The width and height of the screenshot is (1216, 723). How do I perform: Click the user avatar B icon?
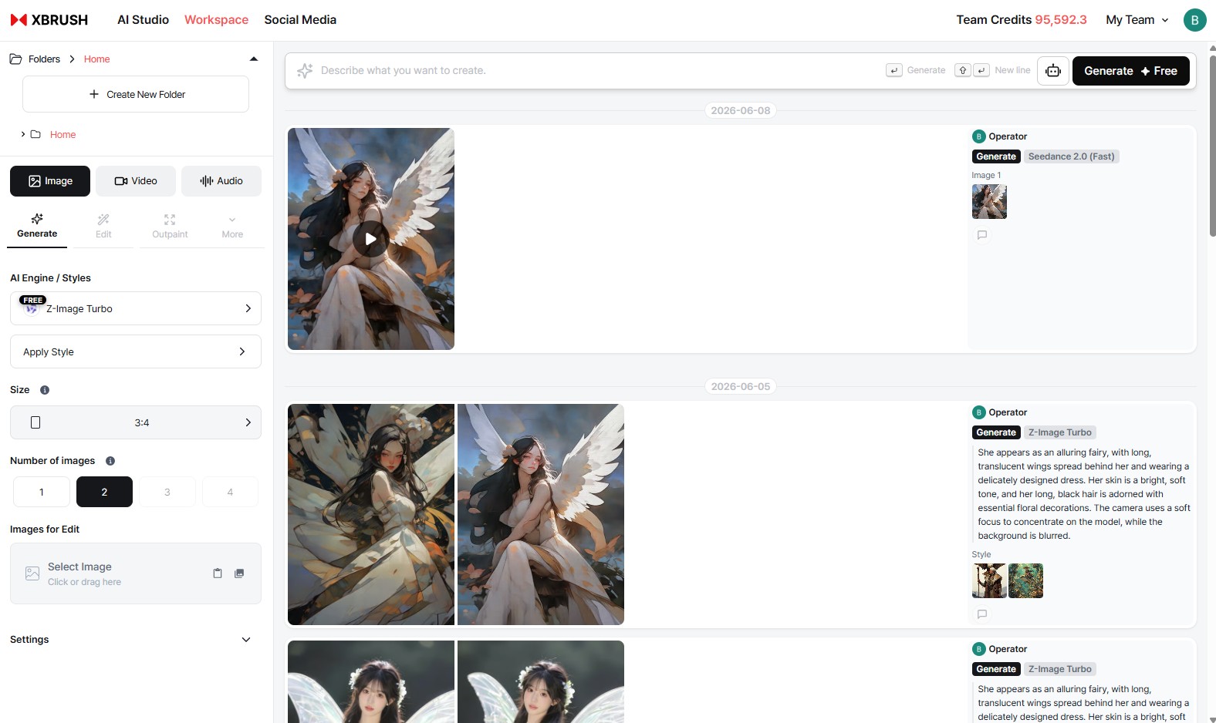coord(1194,20)
